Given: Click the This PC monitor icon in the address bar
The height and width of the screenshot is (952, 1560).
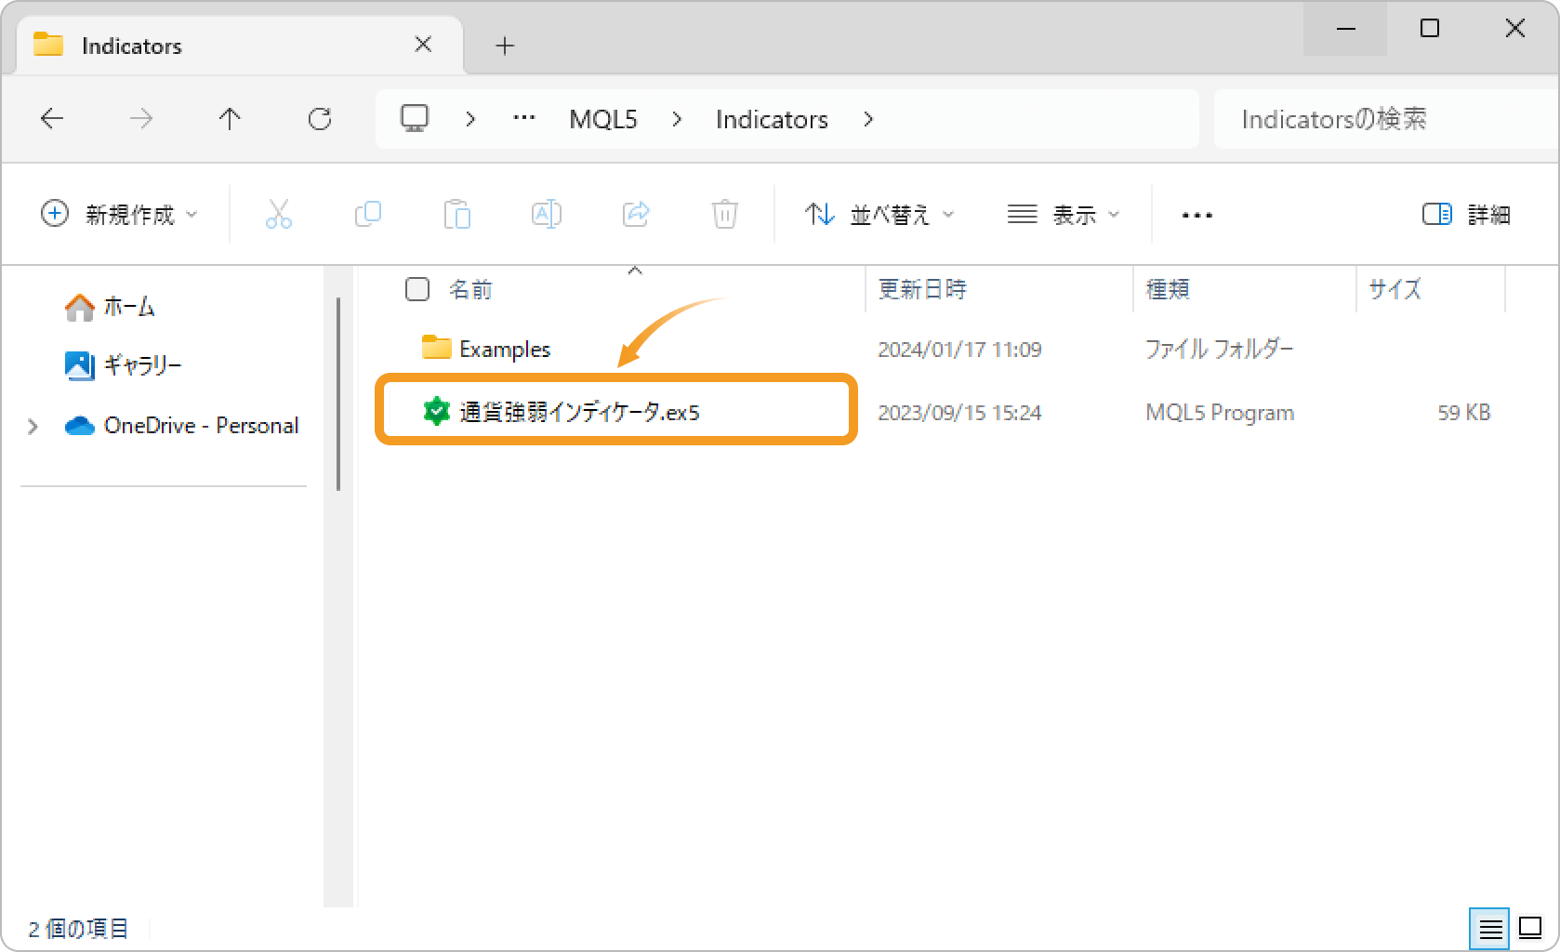Looking at the screenshot, I should pyautogui.click(x=415, y=118).
